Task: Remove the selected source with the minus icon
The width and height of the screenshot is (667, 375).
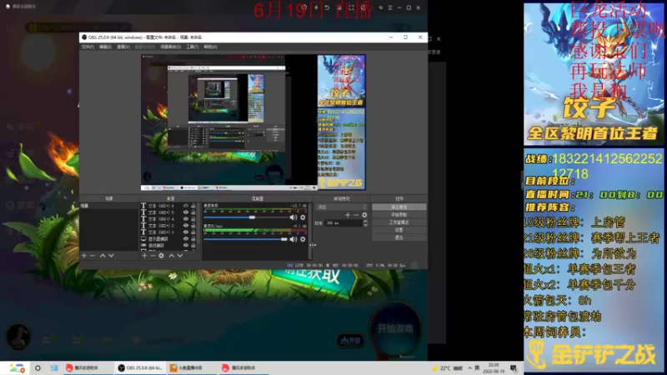Action: click(x=153, y=256)
